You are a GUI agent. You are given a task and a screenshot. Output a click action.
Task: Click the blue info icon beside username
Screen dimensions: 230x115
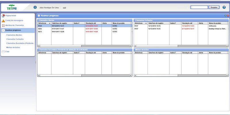point(35,7)
